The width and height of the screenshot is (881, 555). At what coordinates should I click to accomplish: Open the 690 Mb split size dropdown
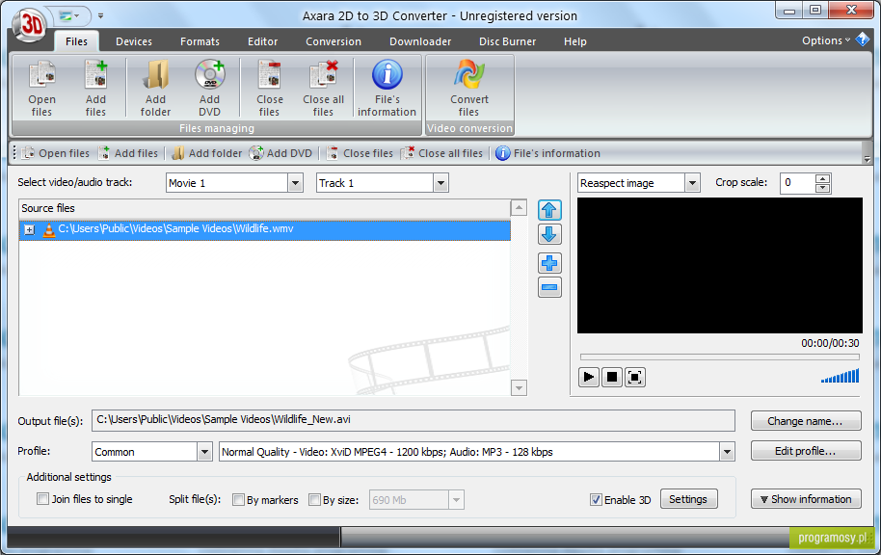(456, 499)
